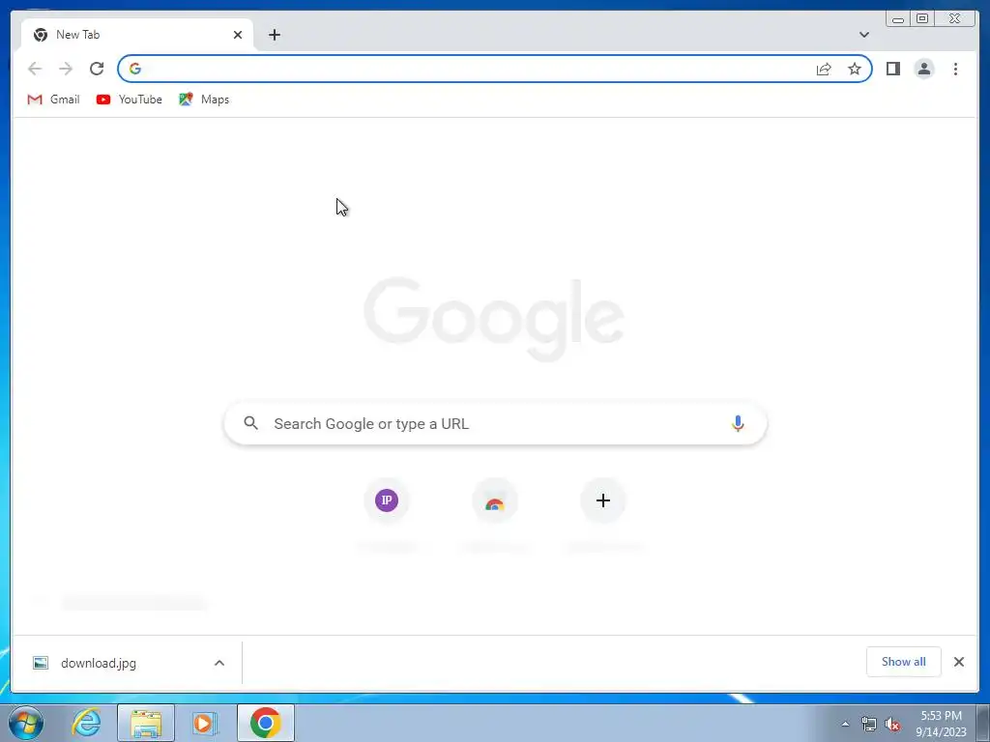
Task: Click the Google G icon in address bar
Action: coord(134,69)
